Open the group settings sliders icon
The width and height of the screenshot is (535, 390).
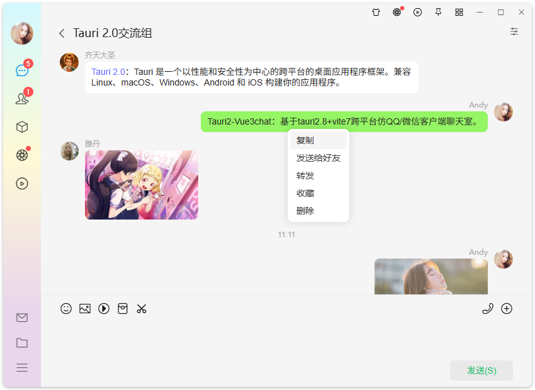(514, 31)
